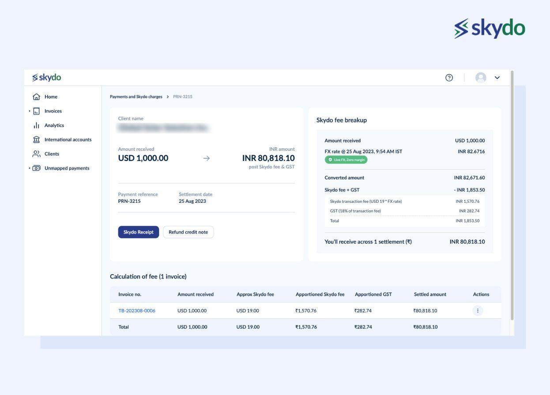
Task: Open the Analytics section icon
Action: 38,125
